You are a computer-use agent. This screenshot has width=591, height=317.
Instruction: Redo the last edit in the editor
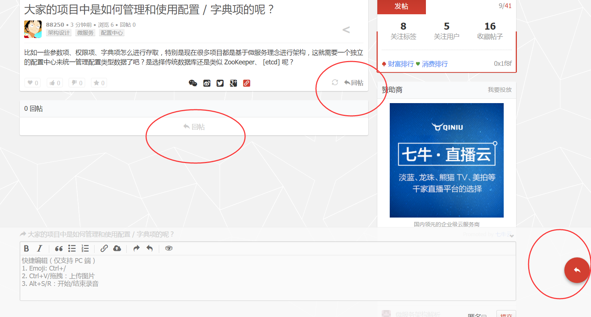137,249
